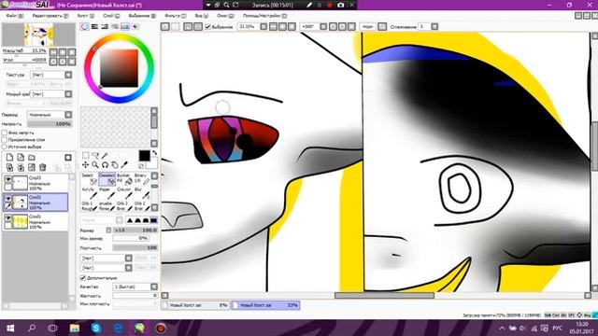This screenshot has width=598, height=336.
Task: Choose the Crayon brush tool
Action: coord(124,193)
